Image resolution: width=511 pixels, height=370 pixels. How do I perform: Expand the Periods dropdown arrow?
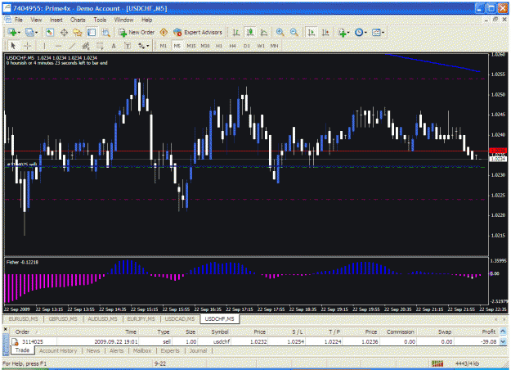pos(365,32)
